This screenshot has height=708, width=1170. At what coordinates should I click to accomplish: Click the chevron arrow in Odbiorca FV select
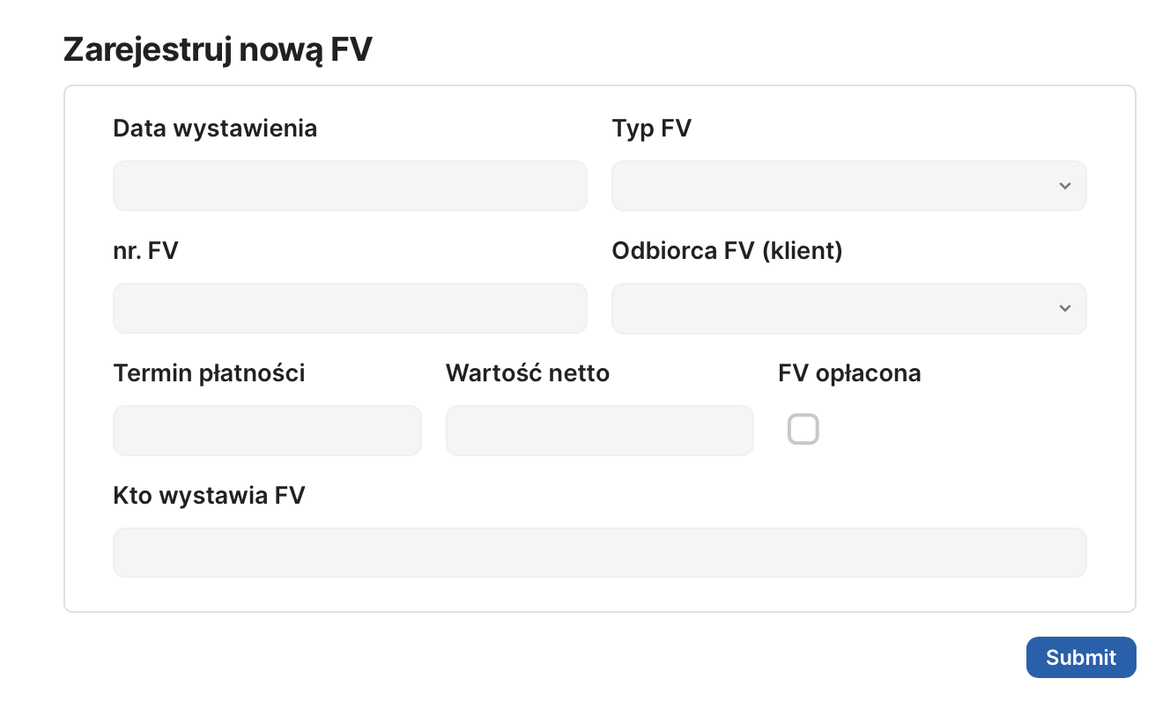(1064, 308)
